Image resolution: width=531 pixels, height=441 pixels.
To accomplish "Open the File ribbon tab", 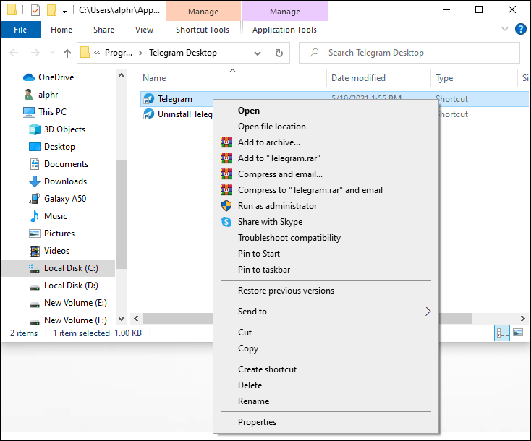I will (x=20, y=30).
